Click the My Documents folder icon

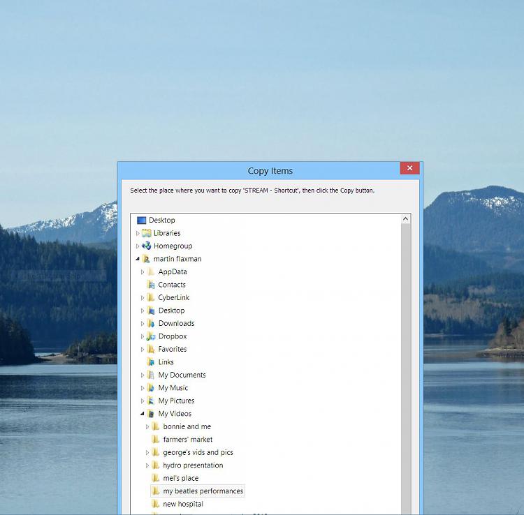pos(151,375)
